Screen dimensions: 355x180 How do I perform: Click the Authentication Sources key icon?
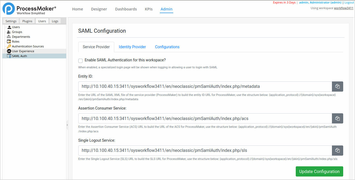coord(9,46)
